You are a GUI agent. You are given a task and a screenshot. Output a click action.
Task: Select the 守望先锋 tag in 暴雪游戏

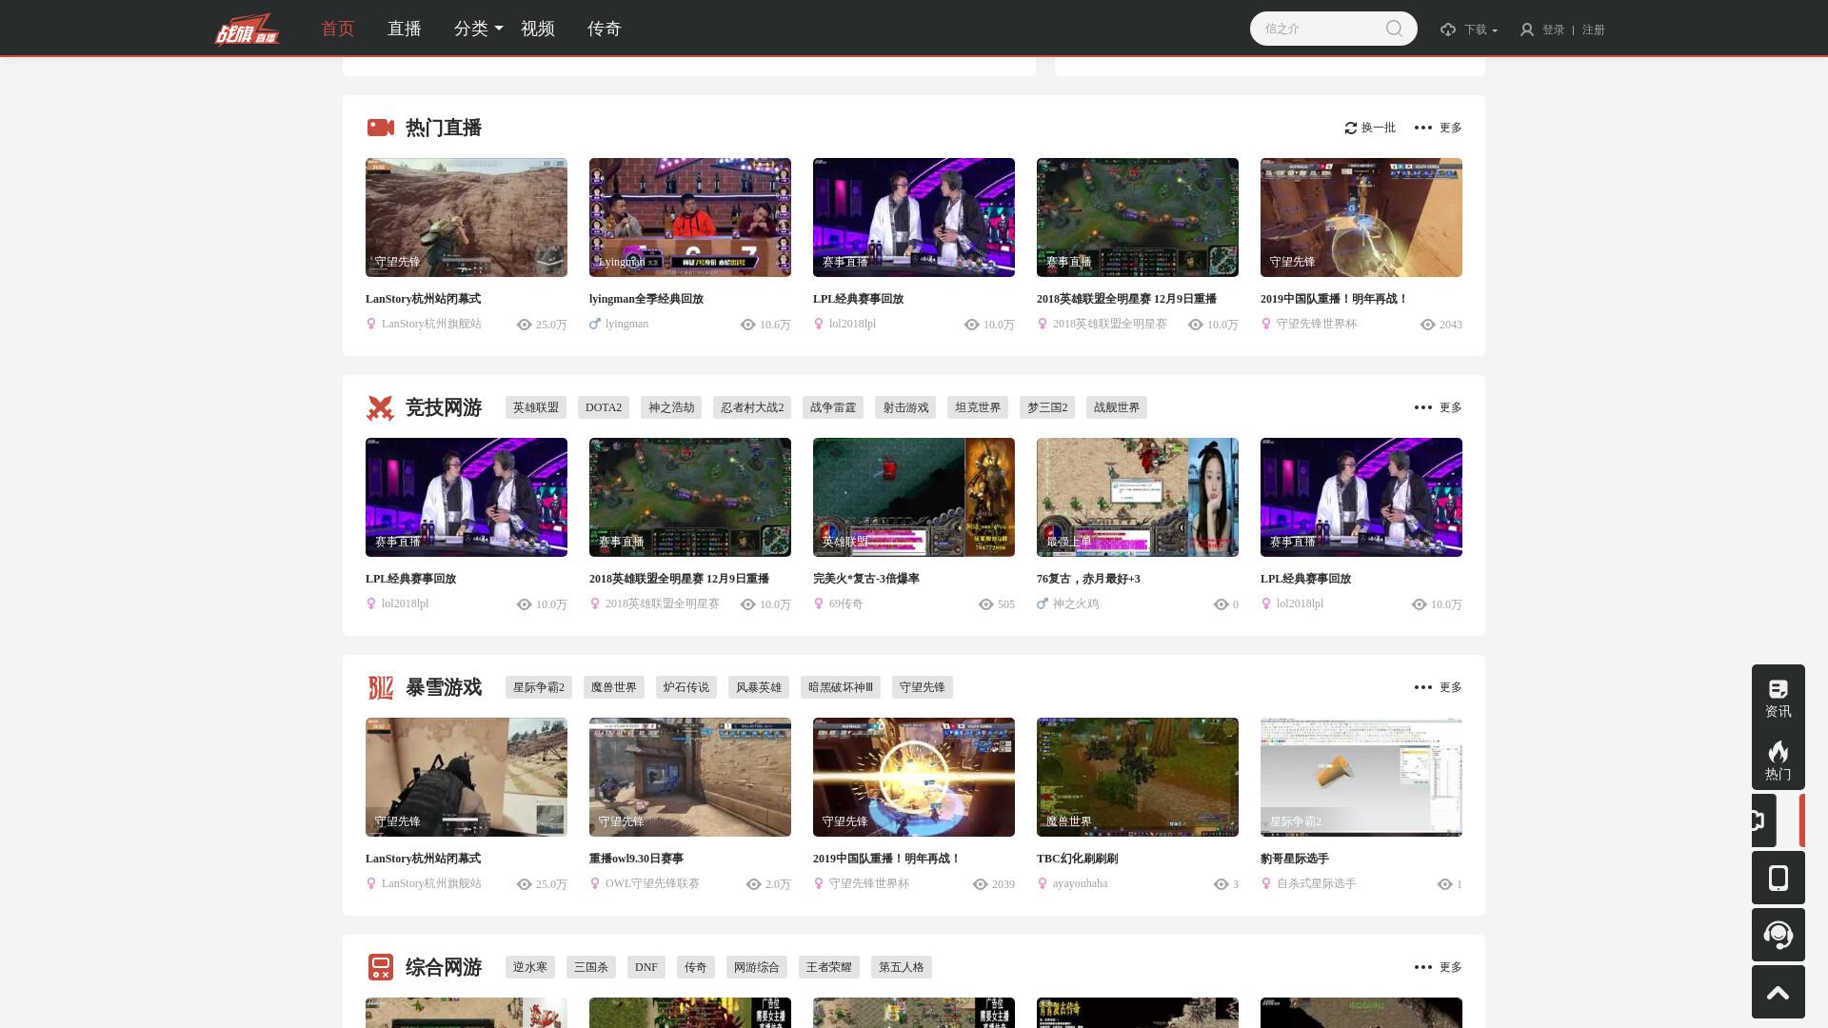click(x=923, y=687)
